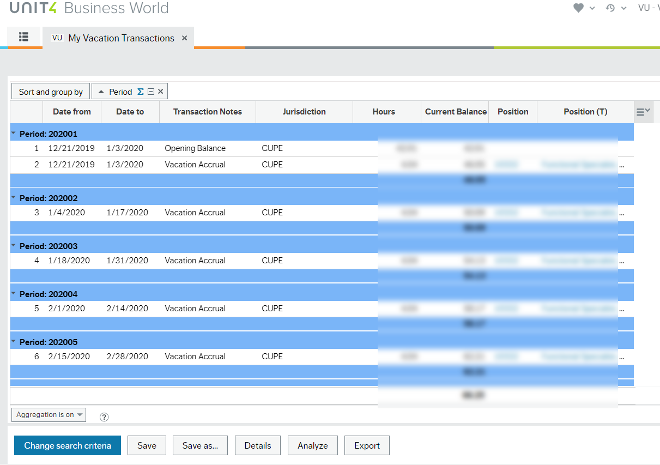Click the help question mark icon
The height and width of the screenshot is (465, 660).
[104, 417]
